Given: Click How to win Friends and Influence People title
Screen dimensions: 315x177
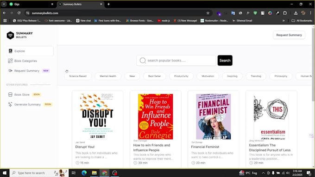Looking at the screenshot, I should (x=151, y=147).
